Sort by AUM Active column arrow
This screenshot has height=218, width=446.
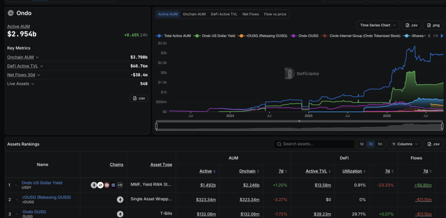pos(214,171)
